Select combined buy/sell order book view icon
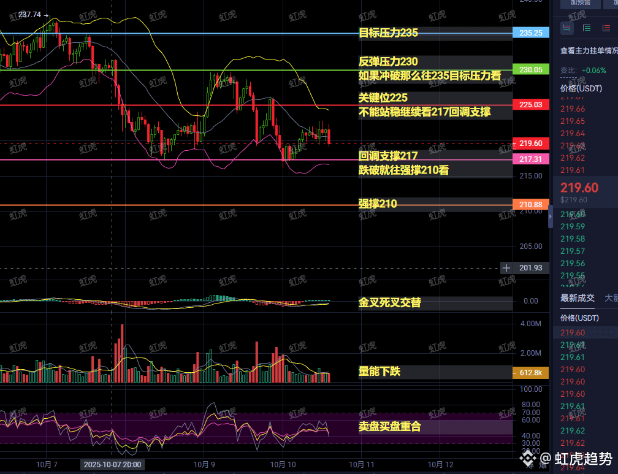618x474 pixels. 566,28
